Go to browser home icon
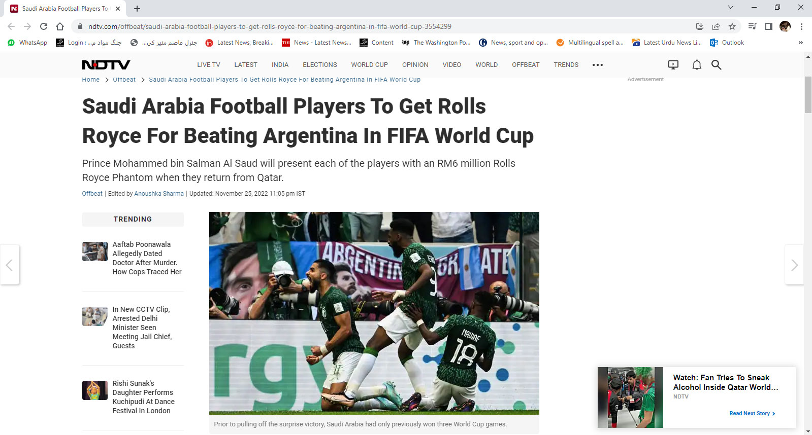Image resolution: width=812 pixels, height=435 pixels. [60, 26]
